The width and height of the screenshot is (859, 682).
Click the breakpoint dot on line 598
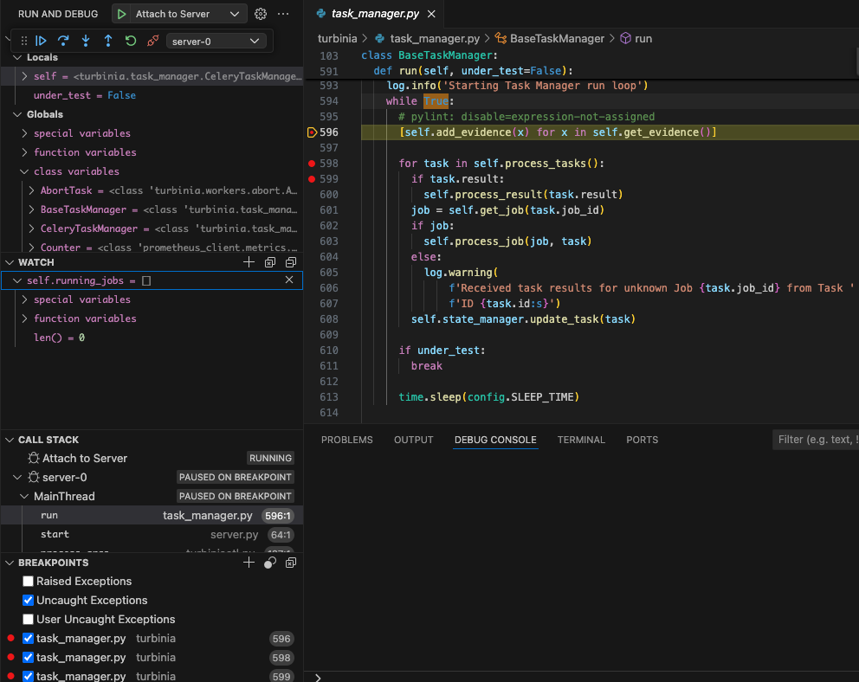point(312,163)
